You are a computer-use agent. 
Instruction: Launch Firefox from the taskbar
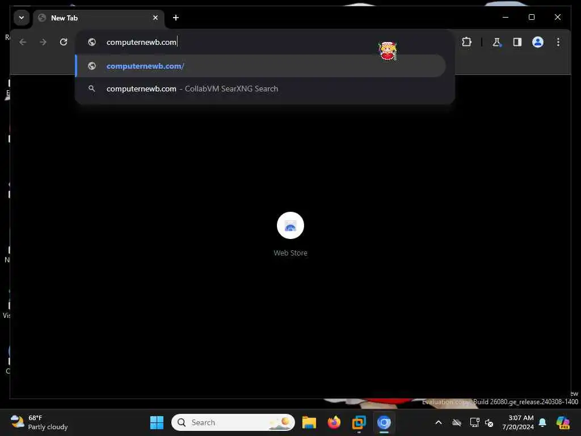pyautogui.click(x=334, y=422)
